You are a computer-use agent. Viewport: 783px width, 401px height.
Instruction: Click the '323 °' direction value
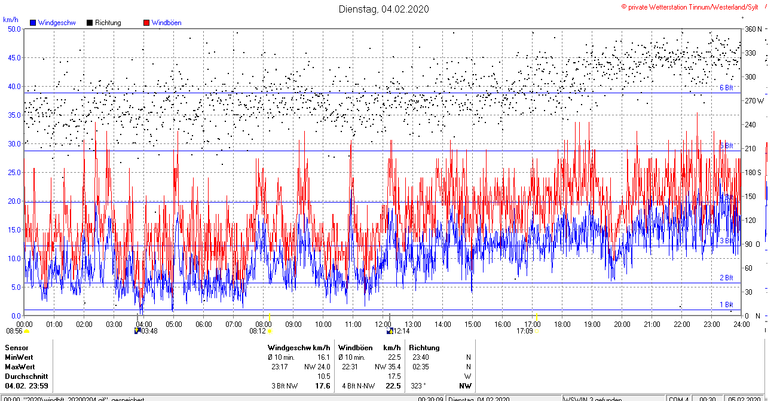point(420,386)
